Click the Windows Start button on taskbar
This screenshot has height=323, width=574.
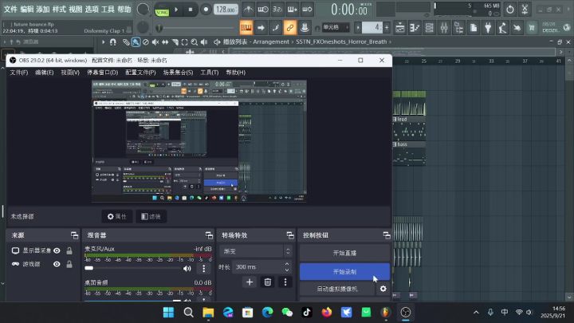(168, 313)
